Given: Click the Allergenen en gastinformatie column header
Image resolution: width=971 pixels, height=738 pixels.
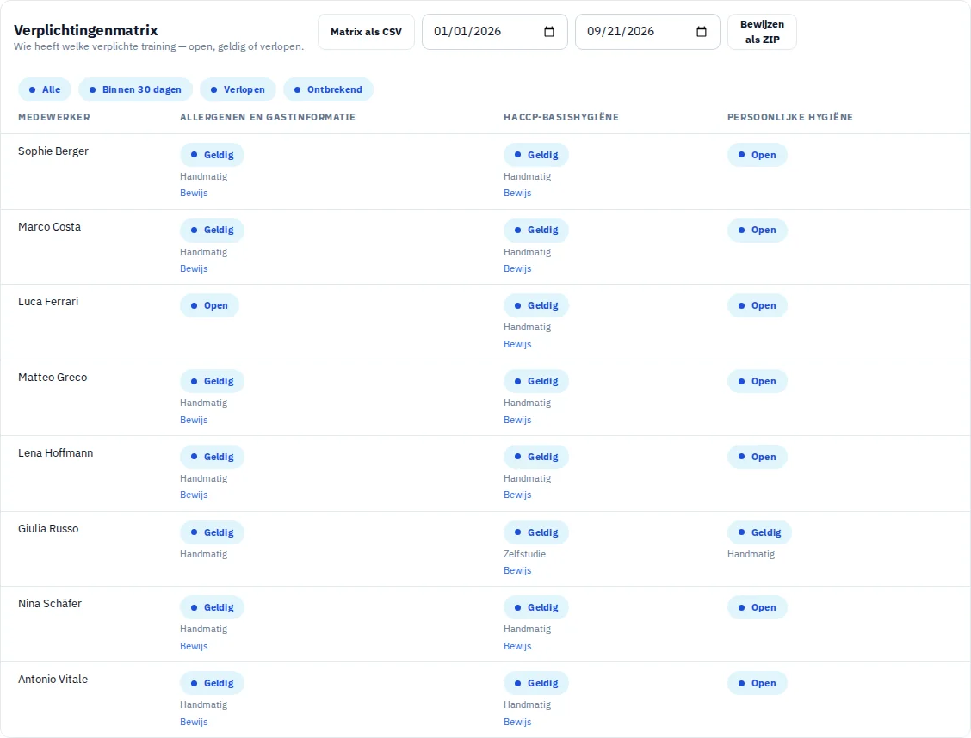Looking at the screenshot, I should [x=268, y=117].
